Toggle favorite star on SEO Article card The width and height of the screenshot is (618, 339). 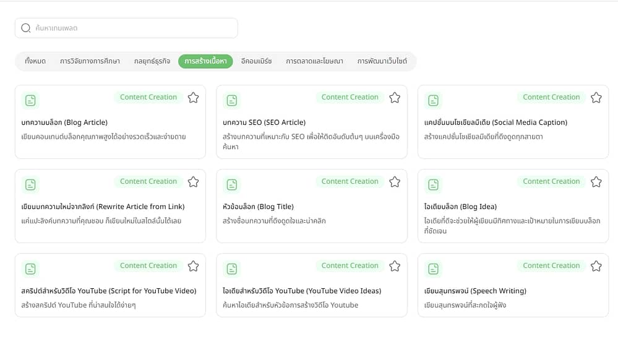(395, 98)
